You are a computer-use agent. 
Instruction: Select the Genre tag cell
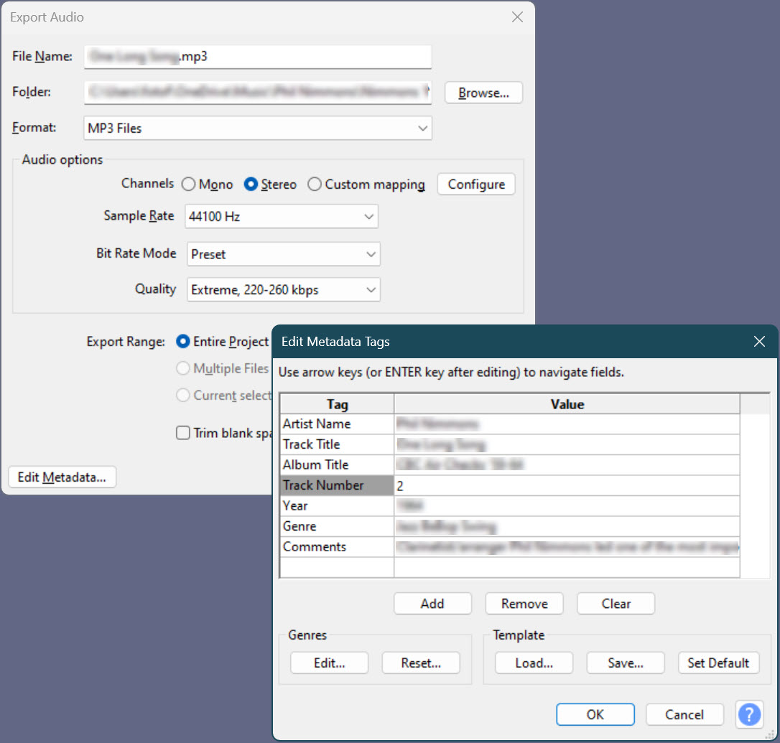point(337,526)
